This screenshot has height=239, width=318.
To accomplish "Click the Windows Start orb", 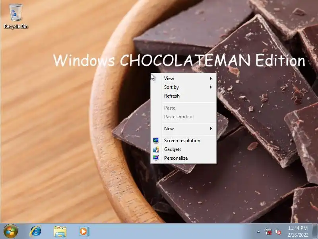I will pos(11,231).
